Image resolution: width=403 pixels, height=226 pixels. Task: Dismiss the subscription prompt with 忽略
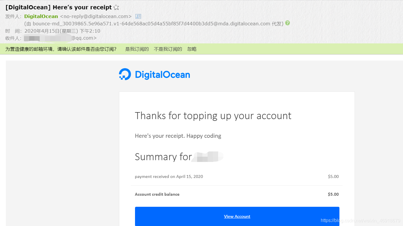pyautogui.click(x=192, y=49)
